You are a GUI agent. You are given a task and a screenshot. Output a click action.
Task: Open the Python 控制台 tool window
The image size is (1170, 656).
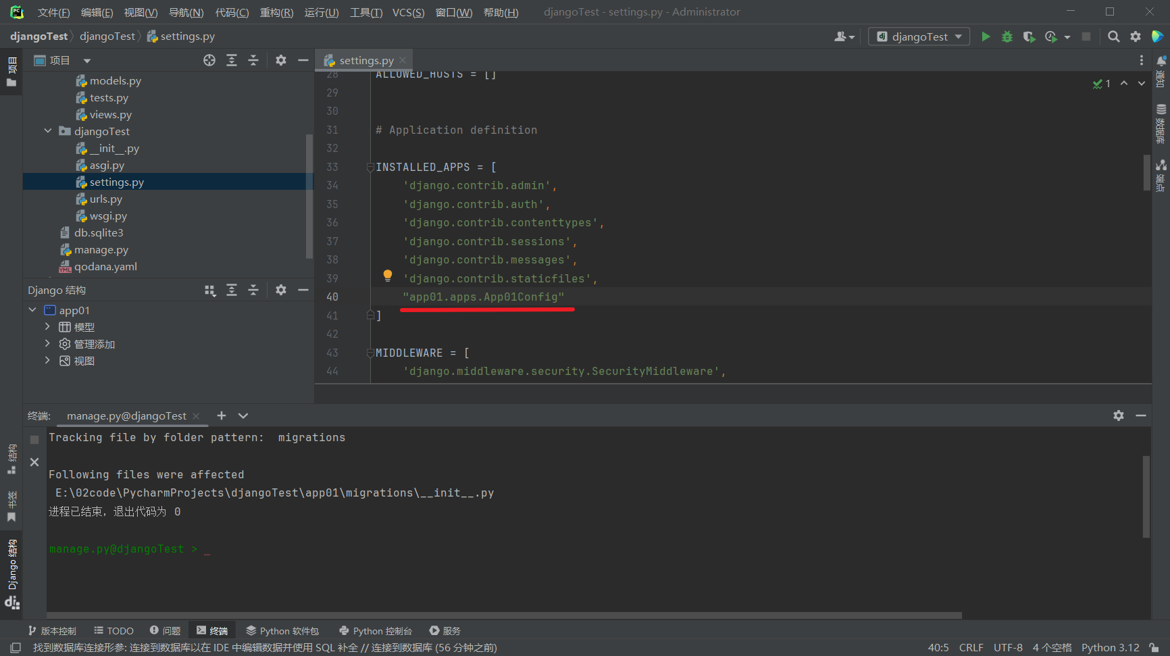pyautogui.click(x=375, y=630)
